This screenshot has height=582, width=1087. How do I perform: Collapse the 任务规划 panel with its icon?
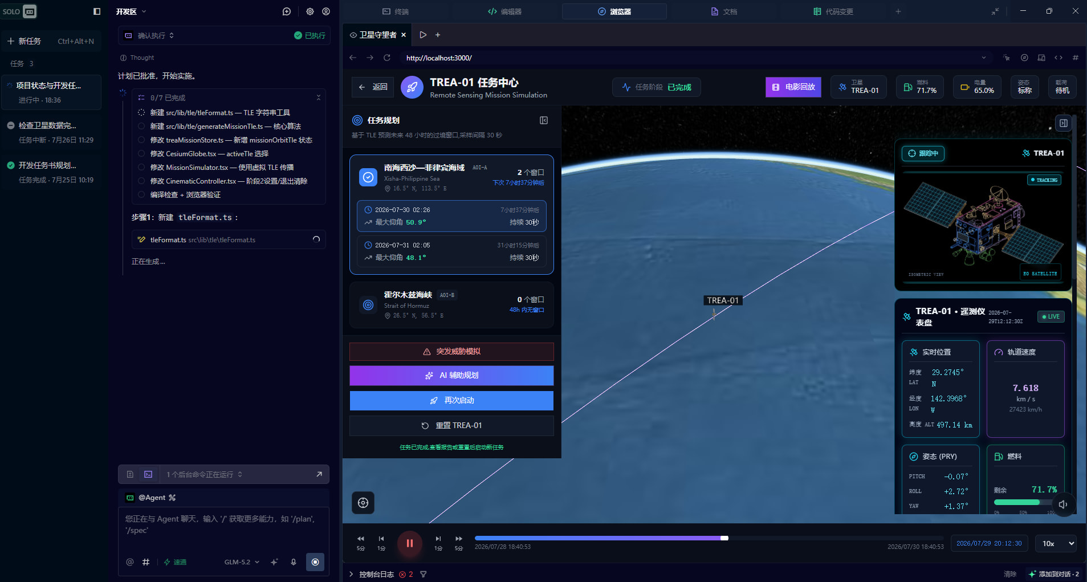[544, 120]
